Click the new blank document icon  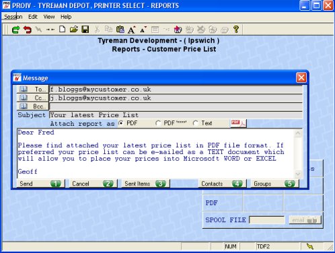click(x=62, y=30)
